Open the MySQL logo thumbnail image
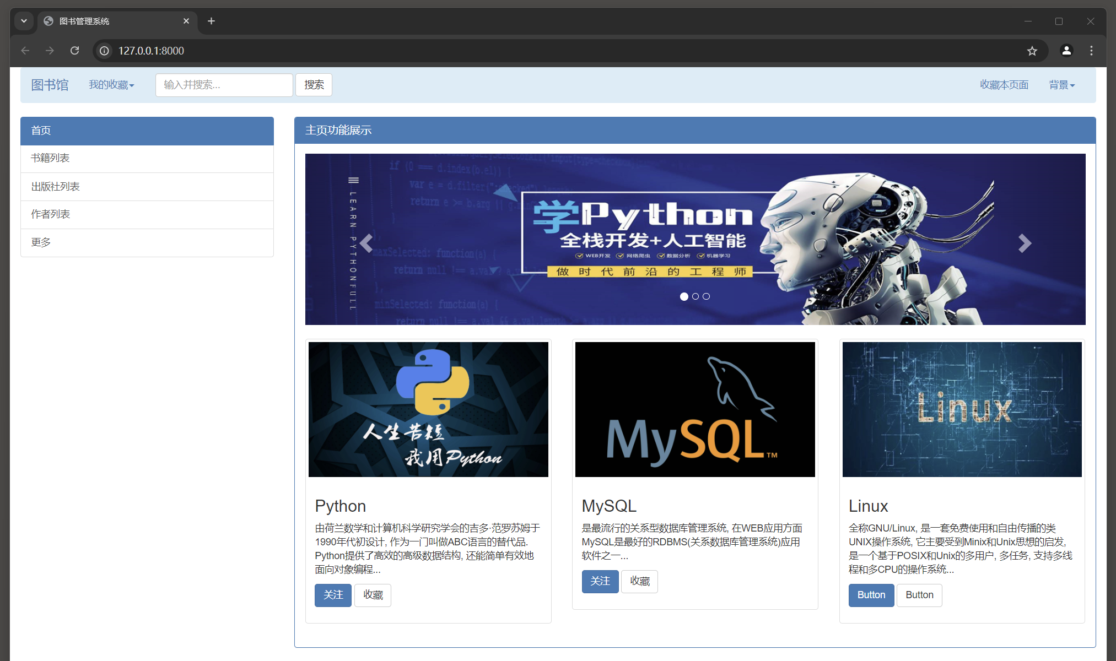This screenshot has height=661, width=1116. click(695, 409)
